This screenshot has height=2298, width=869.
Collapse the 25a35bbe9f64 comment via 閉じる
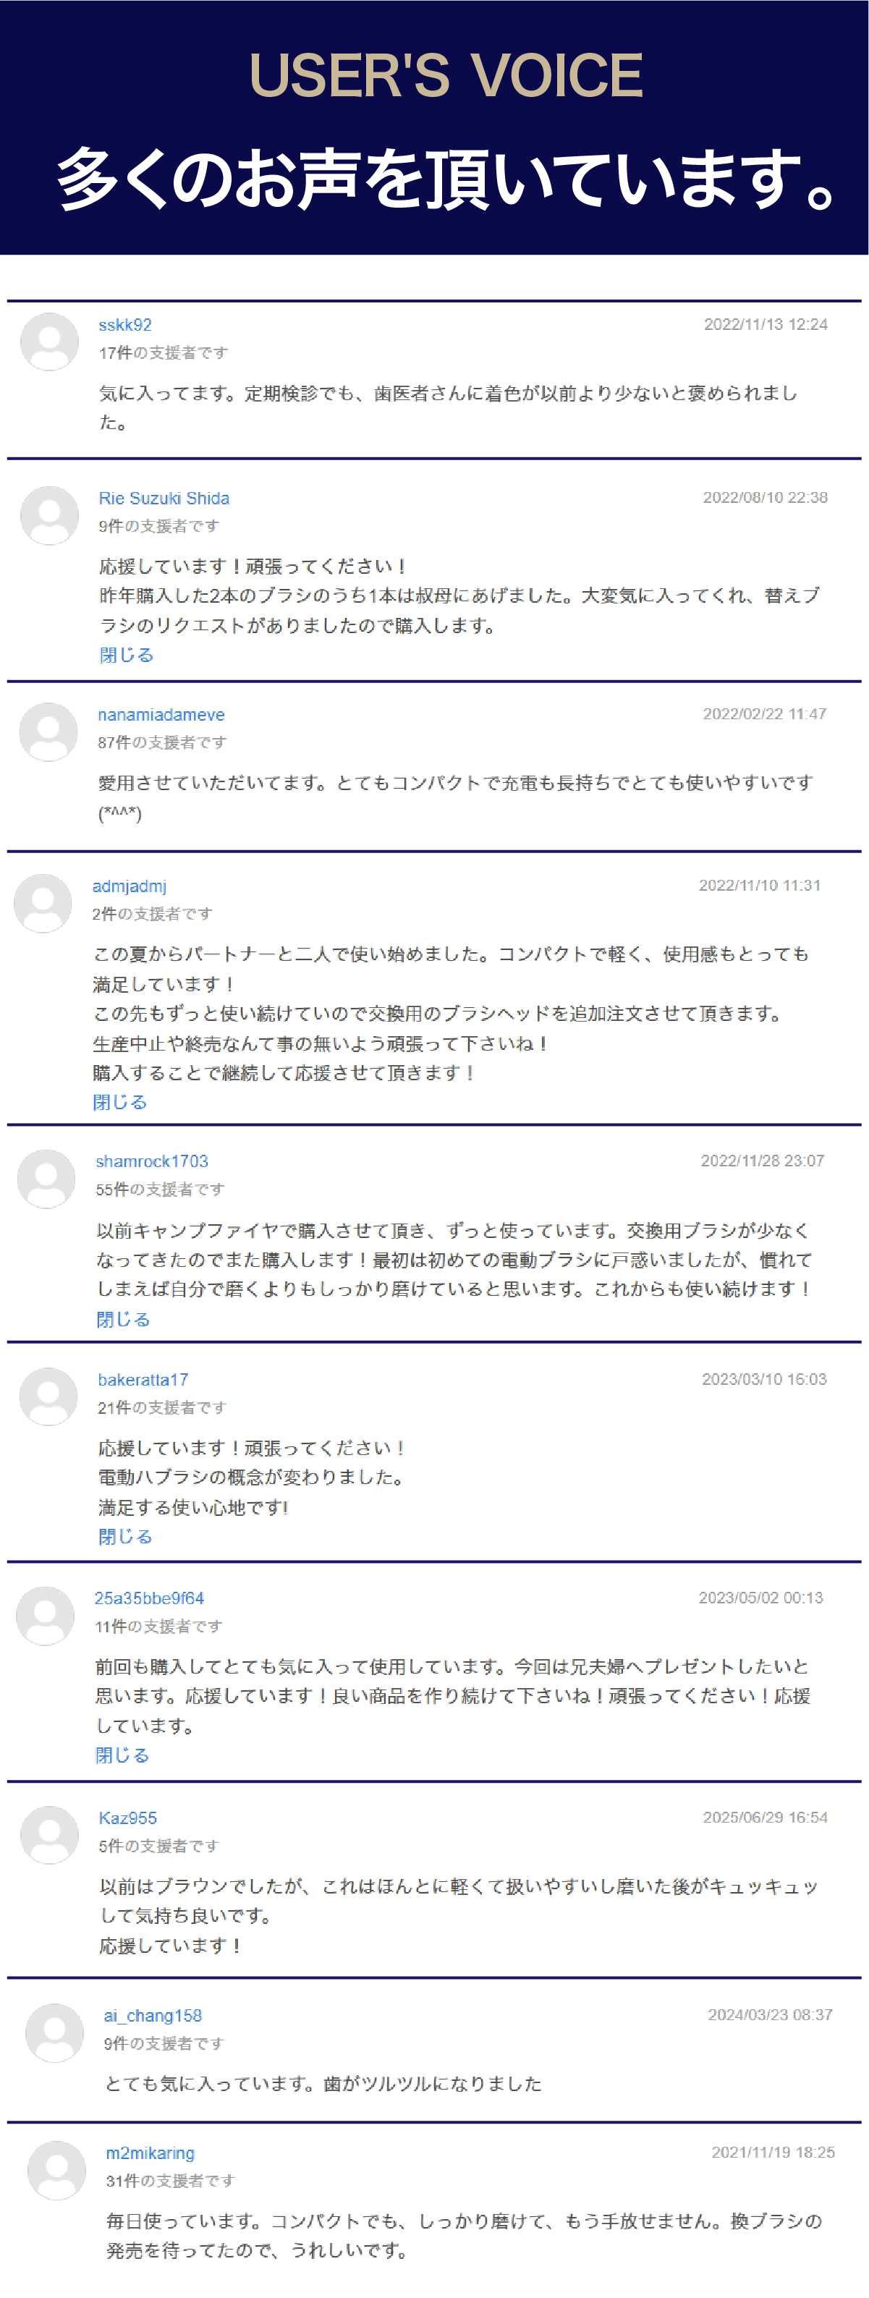(122, 1755)
